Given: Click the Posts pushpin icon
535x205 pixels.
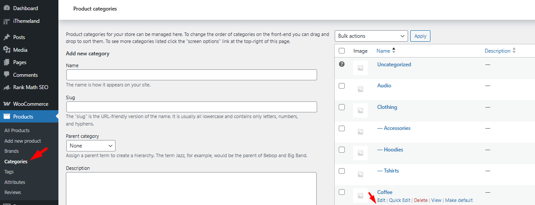Looking at the screenshot, I should [x=7, y=37].
